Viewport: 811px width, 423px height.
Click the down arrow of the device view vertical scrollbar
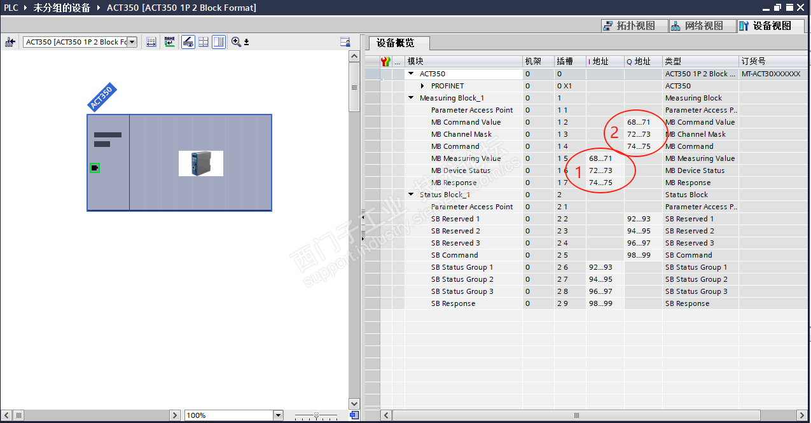[x=354, y=404]
